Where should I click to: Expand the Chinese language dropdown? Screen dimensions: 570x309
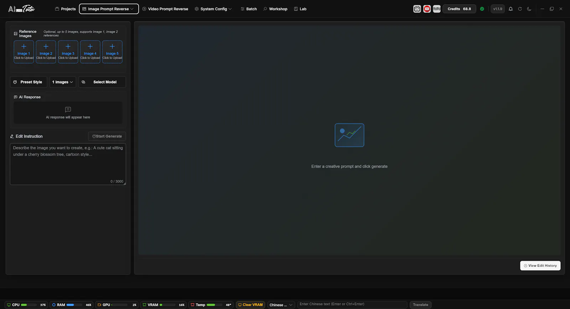(x=281, y=305)
